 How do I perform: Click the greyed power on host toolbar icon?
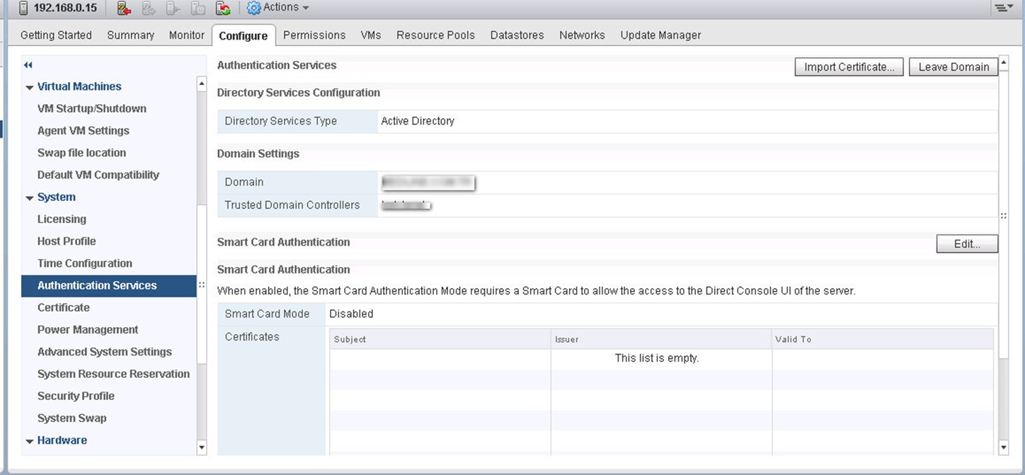coord(173,8)
